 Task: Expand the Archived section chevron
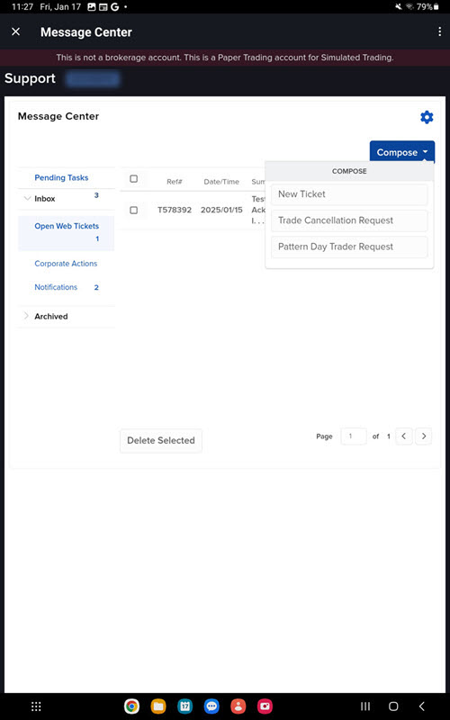click(x=26, y=316)
